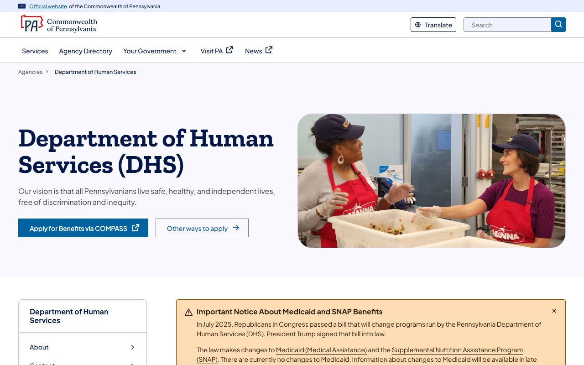Click the chevron arrow next to About
This screenshot has height=365, width=584.
point(132,347)
